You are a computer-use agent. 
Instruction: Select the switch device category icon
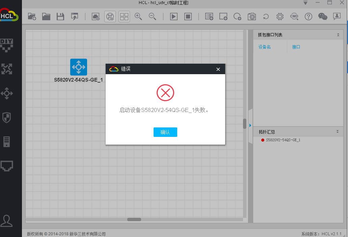coord(7,93)
